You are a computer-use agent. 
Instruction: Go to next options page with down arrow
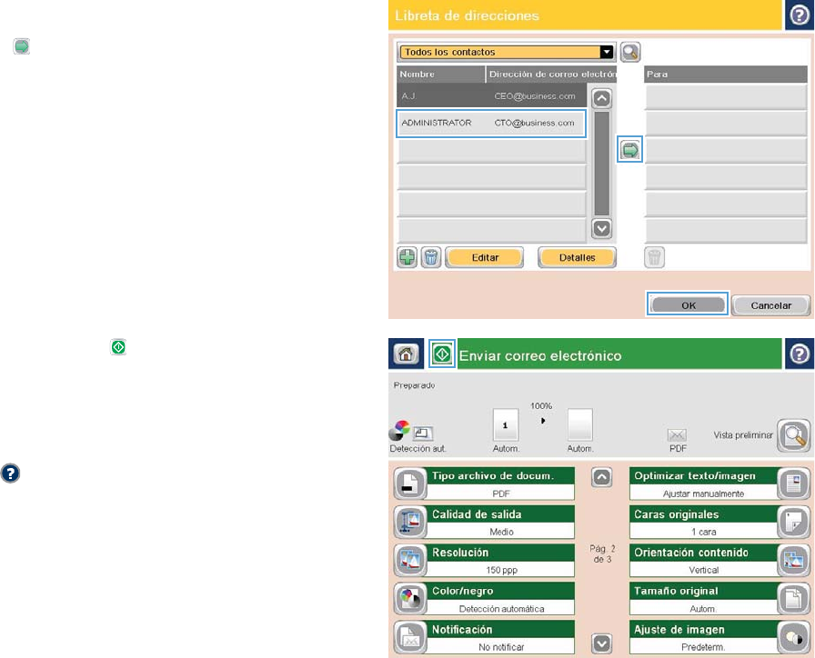(x=601, y=644)
